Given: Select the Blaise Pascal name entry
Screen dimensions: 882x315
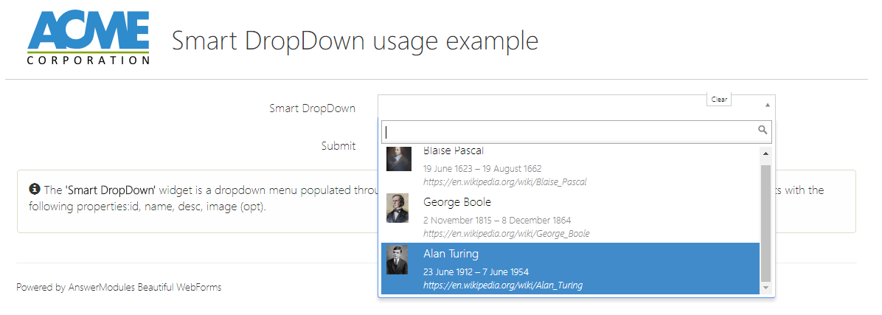Looking at the screenshot, I should (454, 151).
